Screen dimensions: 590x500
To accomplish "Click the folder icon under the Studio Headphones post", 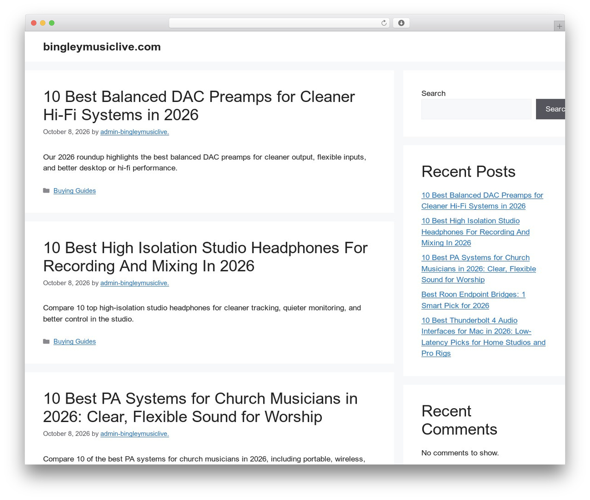I will 46,341.
